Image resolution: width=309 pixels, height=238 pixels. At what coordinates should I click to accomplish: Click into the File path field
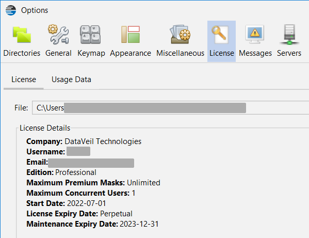click(x=170, y=108)
